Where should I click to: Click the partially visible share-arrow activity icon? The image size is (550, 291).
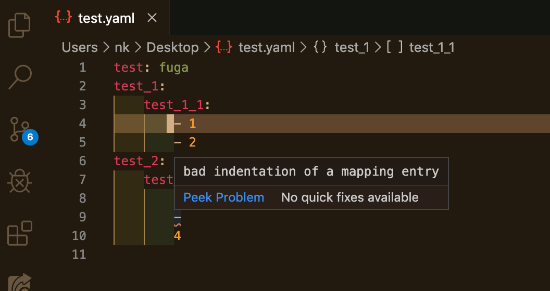click(20, 282)
